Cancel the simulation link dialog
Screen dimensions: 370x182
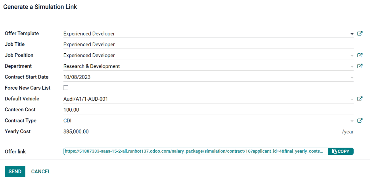click(x=41, y=172)
